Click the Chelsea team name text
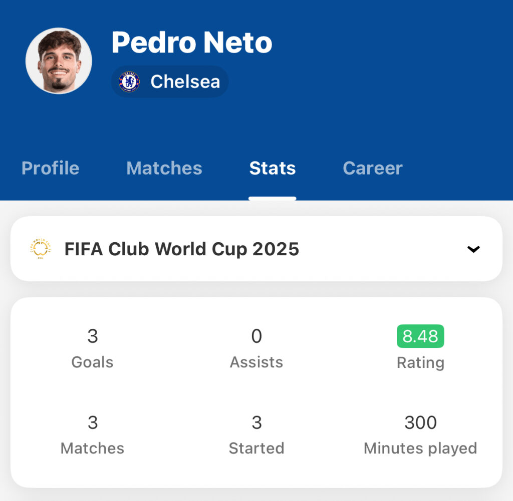Image resolution: width=513 pixels, height=501 pixels. 185,82
